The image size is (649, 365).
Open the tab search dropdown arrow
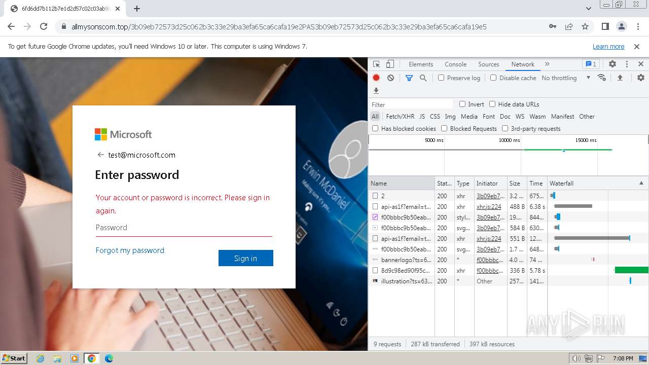coord(589,9)
